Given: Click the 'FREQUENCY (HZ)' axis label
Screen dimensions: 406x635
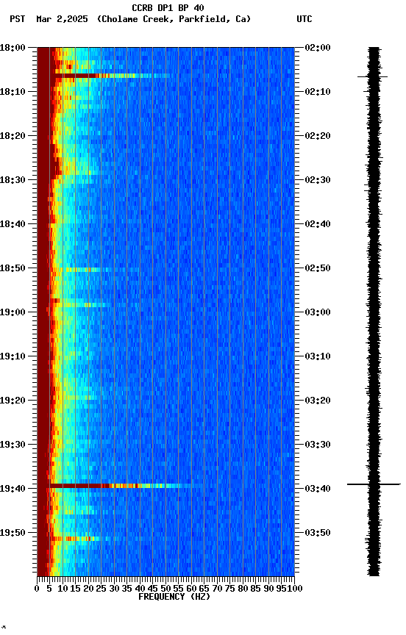Looking at the screenshot, I should click(174, 597).
